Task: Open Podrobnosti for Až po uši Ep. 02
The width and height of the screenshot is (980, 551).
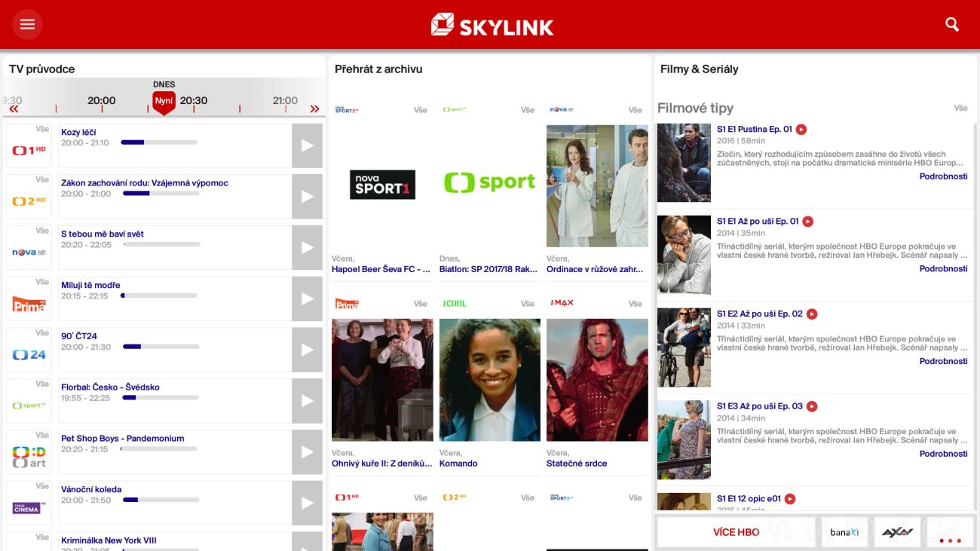Action: click(943, 361)
